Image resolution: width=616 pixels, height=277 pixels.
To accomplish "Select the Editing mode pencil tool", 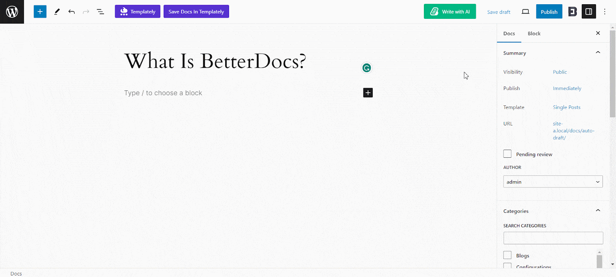I will [x=57, y=12].
